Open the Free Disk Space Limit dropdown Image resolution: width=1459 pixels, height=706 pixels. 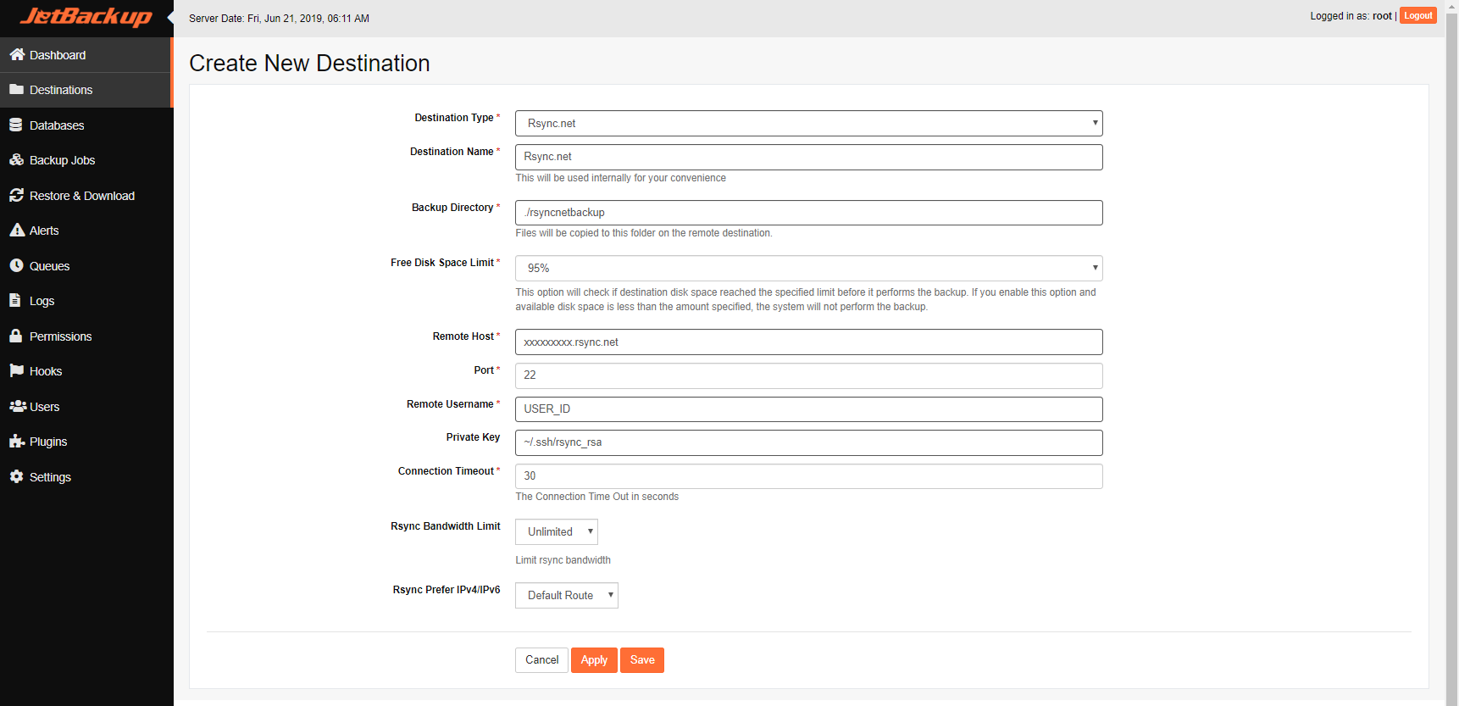(x=808, y=268)
